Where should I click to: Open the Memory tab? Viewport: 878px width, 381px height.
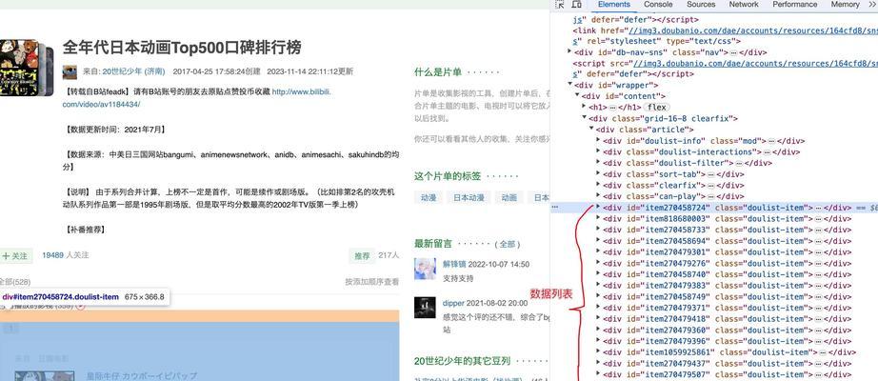[x=845, y=5]
